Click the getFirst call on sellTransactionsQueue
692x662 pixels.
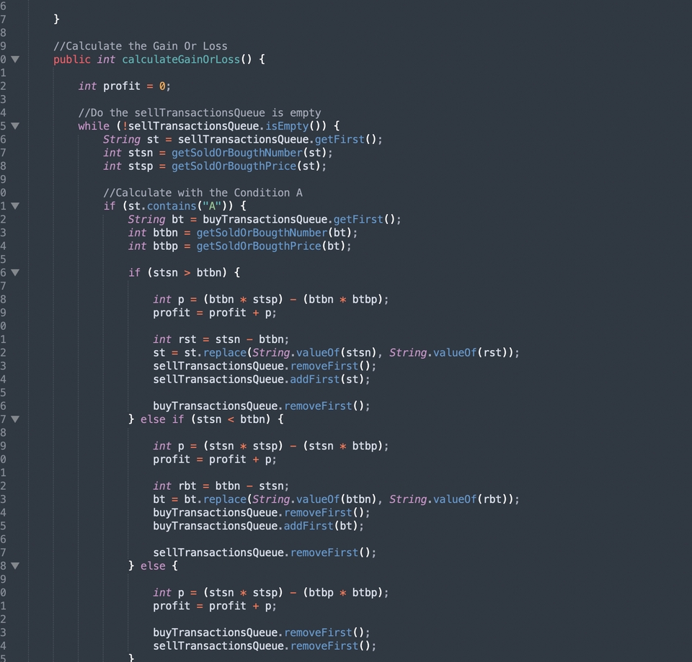[x=340, y=139]
